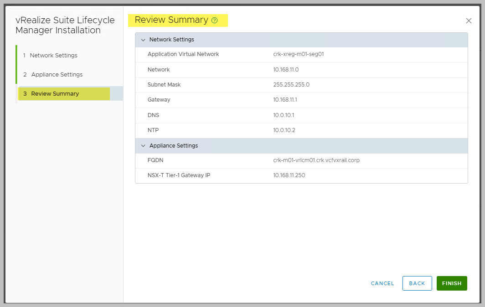Click the FQDN value crk-m01-vrlcm01.crk.vcfvxrail.corp

tap(316, 160)
